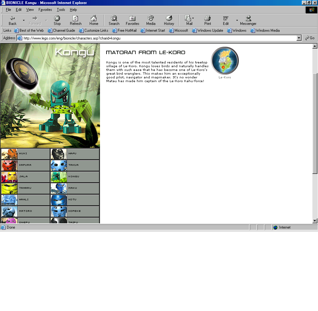The image size is (318, 311).
Task: Choose the Huki character from the list
Action: (25, 154)
